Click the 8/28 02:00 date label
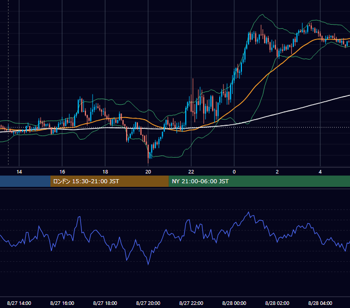This screenshot has height=308, width=350. [x=277, y=303]
